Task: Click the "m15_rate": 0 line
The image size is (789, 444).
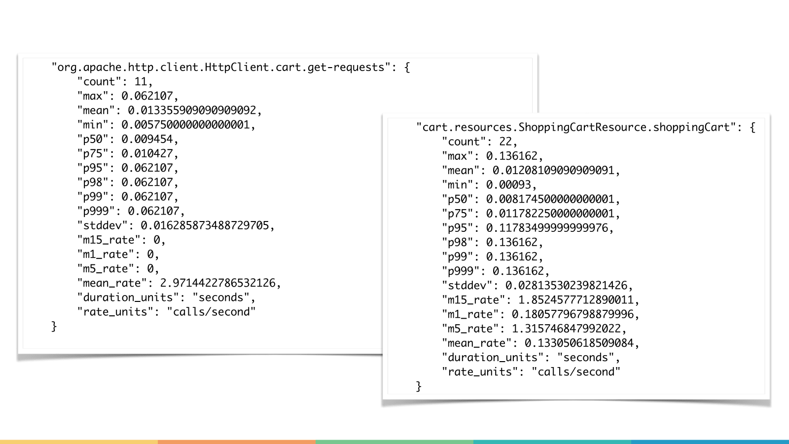Action: [121, 240]
